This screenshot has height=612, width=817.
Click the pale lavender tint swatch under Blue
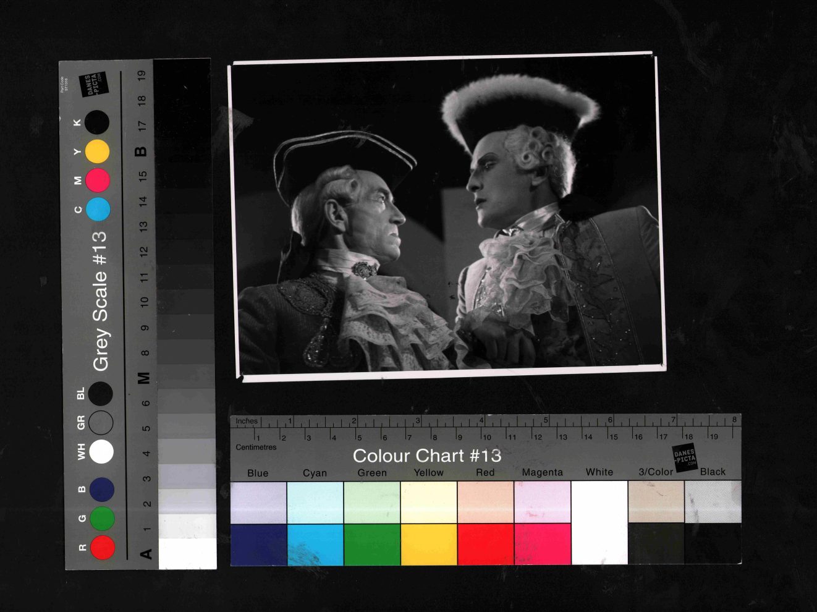[258, 502]
